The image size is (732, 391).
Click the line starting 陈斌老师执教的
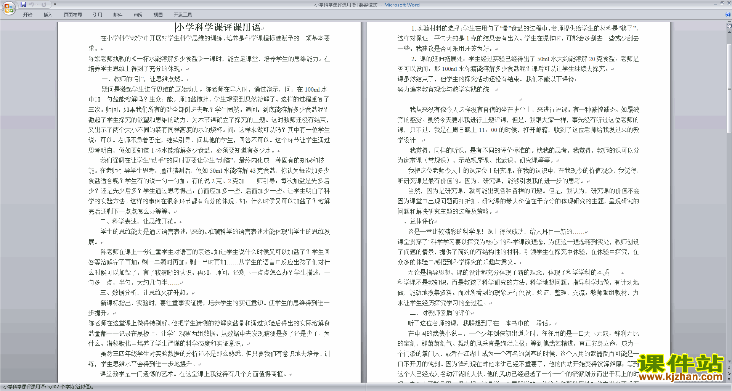pos(209,59)
